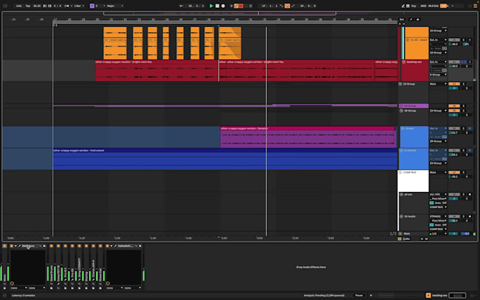Unfold the 23 Group track
The height and width of the screenshot is (300, 480).
(x=400, y=84)
